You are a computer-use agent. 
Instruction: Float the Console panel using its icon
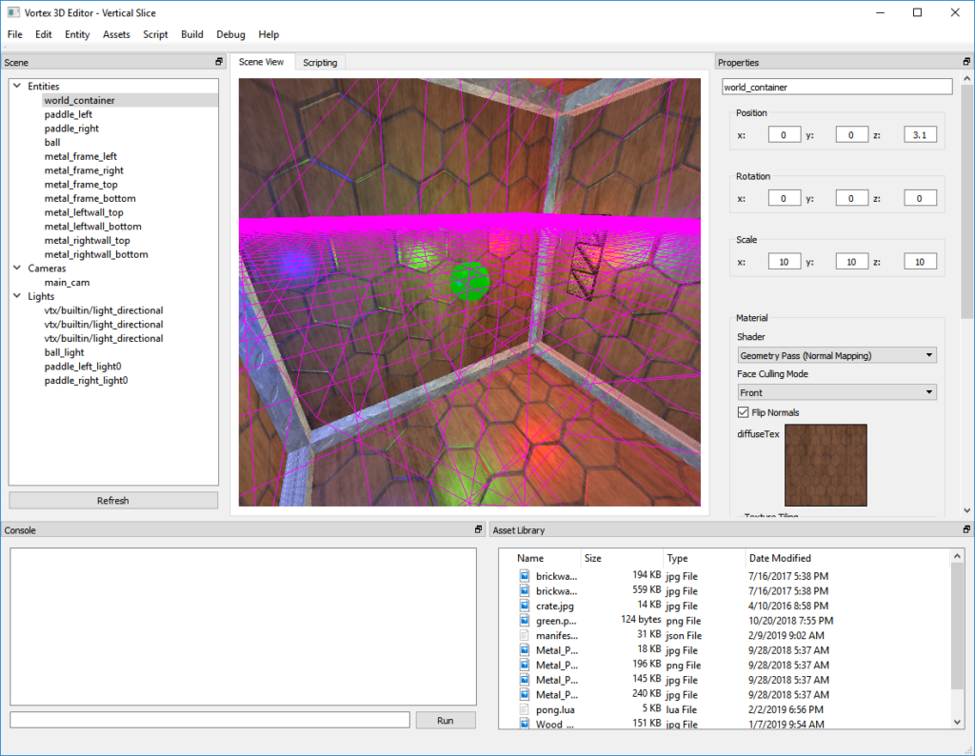478,529
